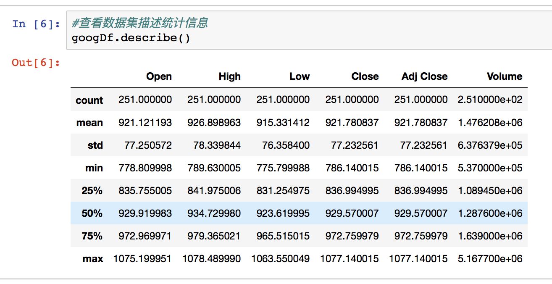
Task: Click the googDf.describe() code line
Action: (x=131, y=38)
